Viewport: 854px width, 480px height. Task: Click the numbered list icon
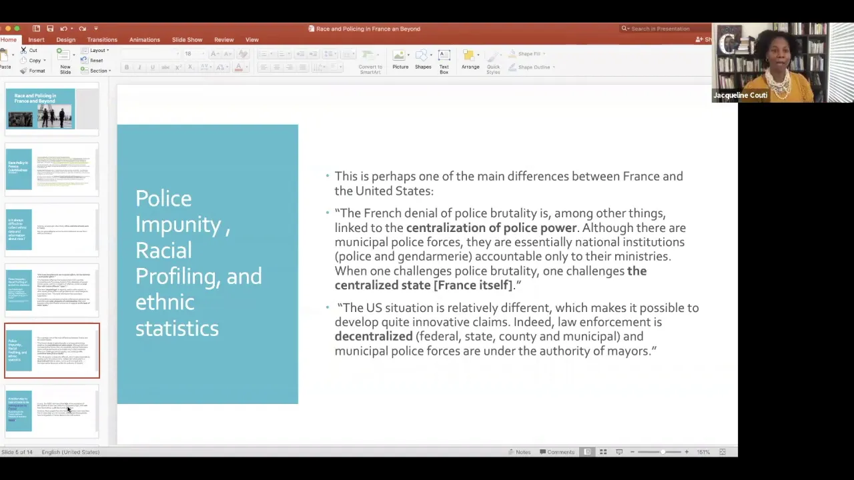point(282,54)
